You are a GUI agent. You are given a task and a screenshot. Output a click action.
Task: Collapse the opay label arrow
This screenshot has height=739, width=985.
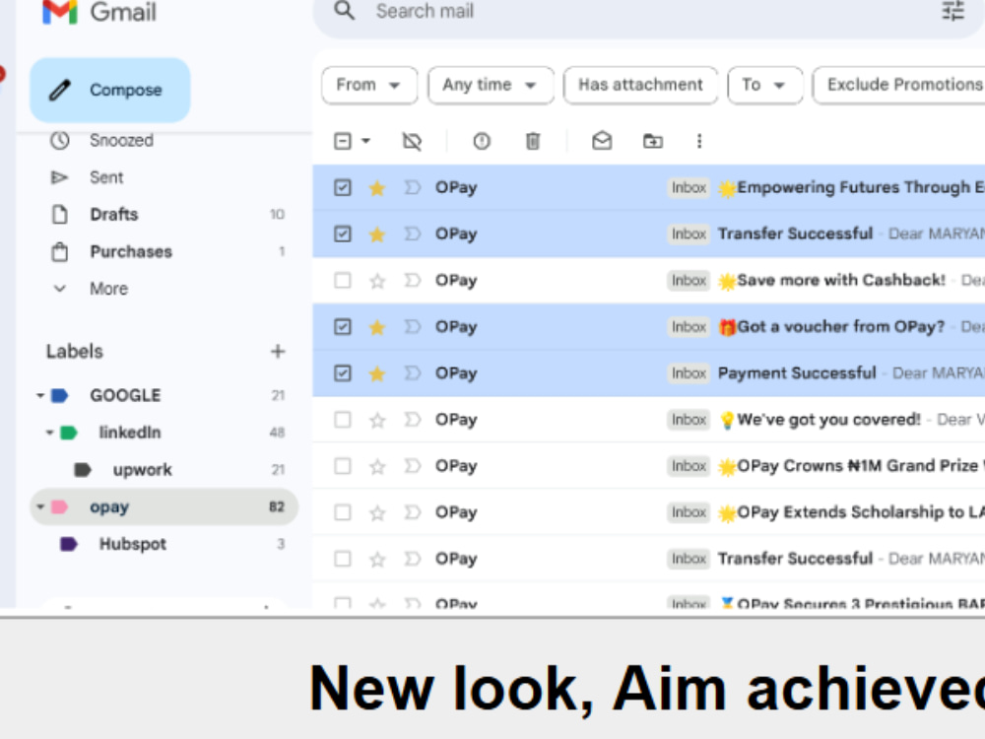(x=40, y=506)
